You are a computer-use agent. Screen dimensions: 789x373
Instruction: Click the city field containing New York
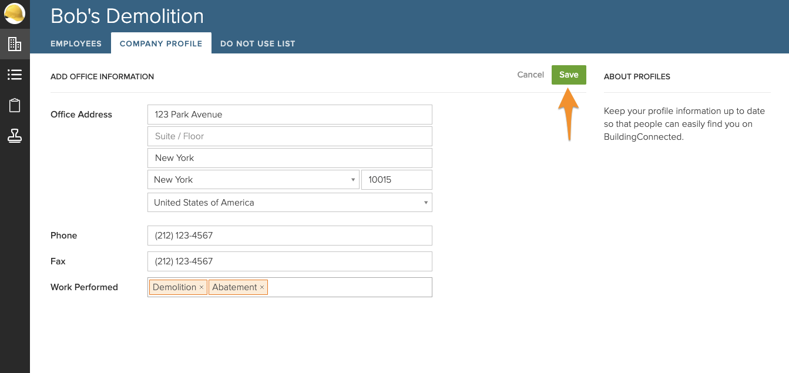tap(290, 158)
